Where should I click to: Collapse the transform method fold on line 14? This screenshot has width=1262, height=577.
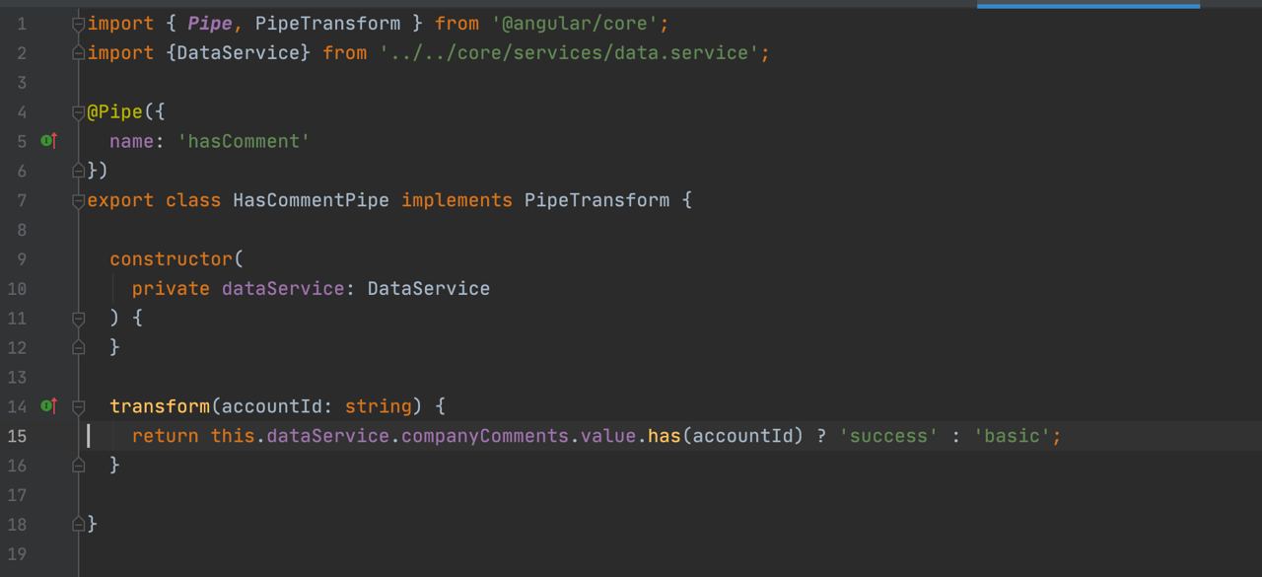[x=79, y=406]
